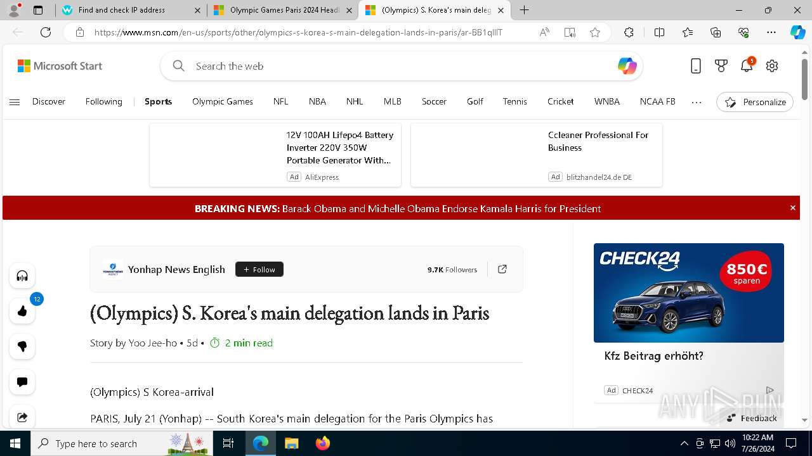Select NFL category
812x456 pixels.
coord(280,101)
